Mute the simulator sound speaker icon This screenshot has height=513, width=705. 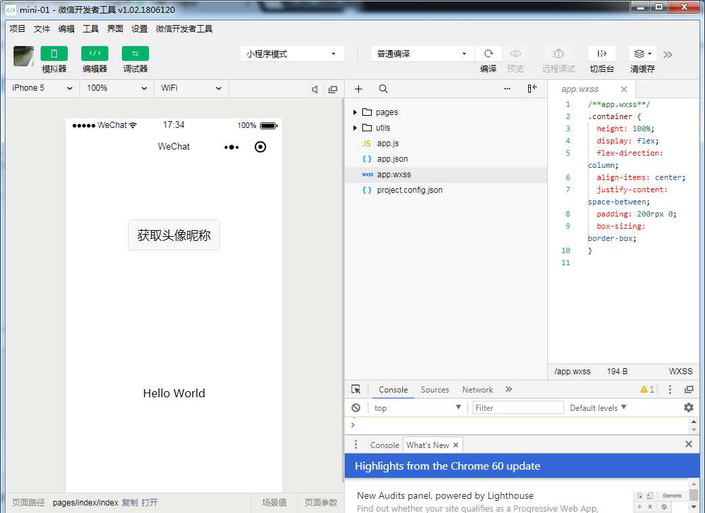tap(315, 89)
